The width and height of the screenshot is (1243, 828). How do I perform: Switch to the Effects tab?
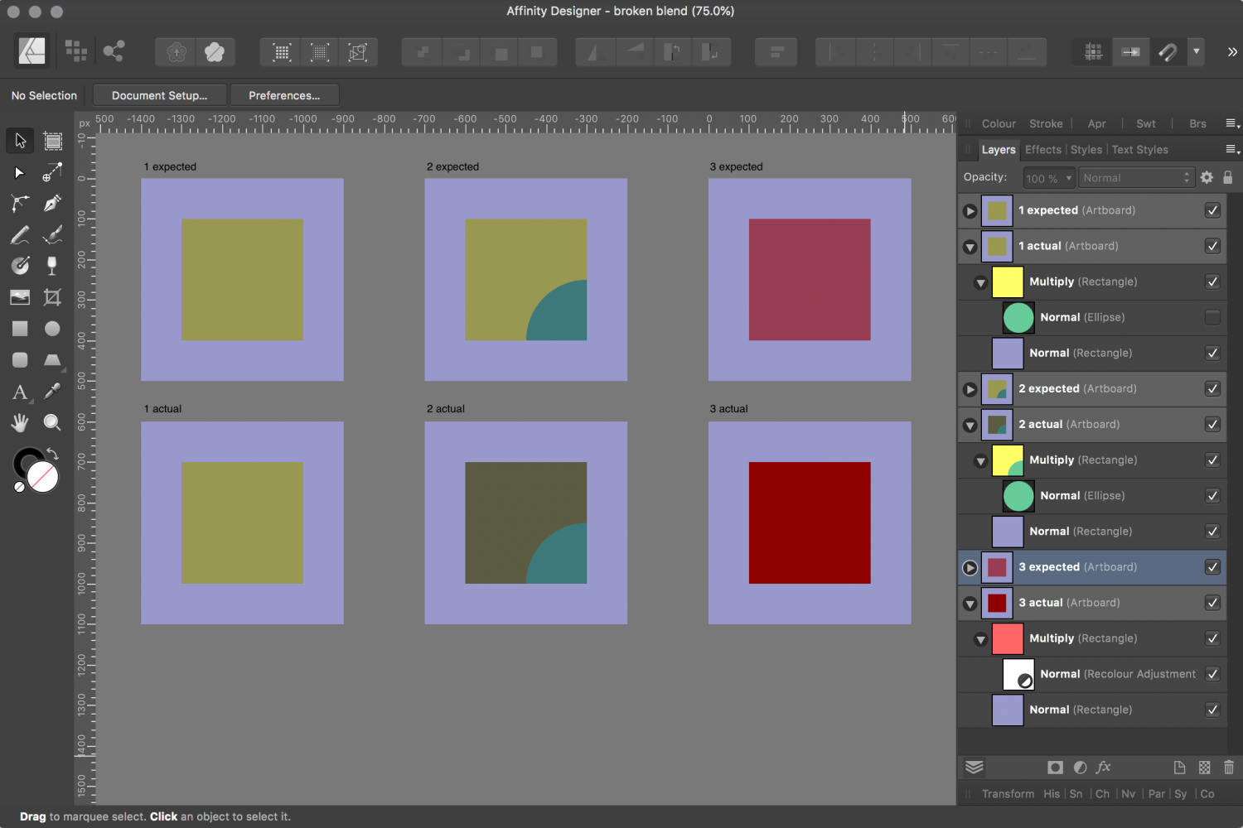click(x=1042, y=149)
